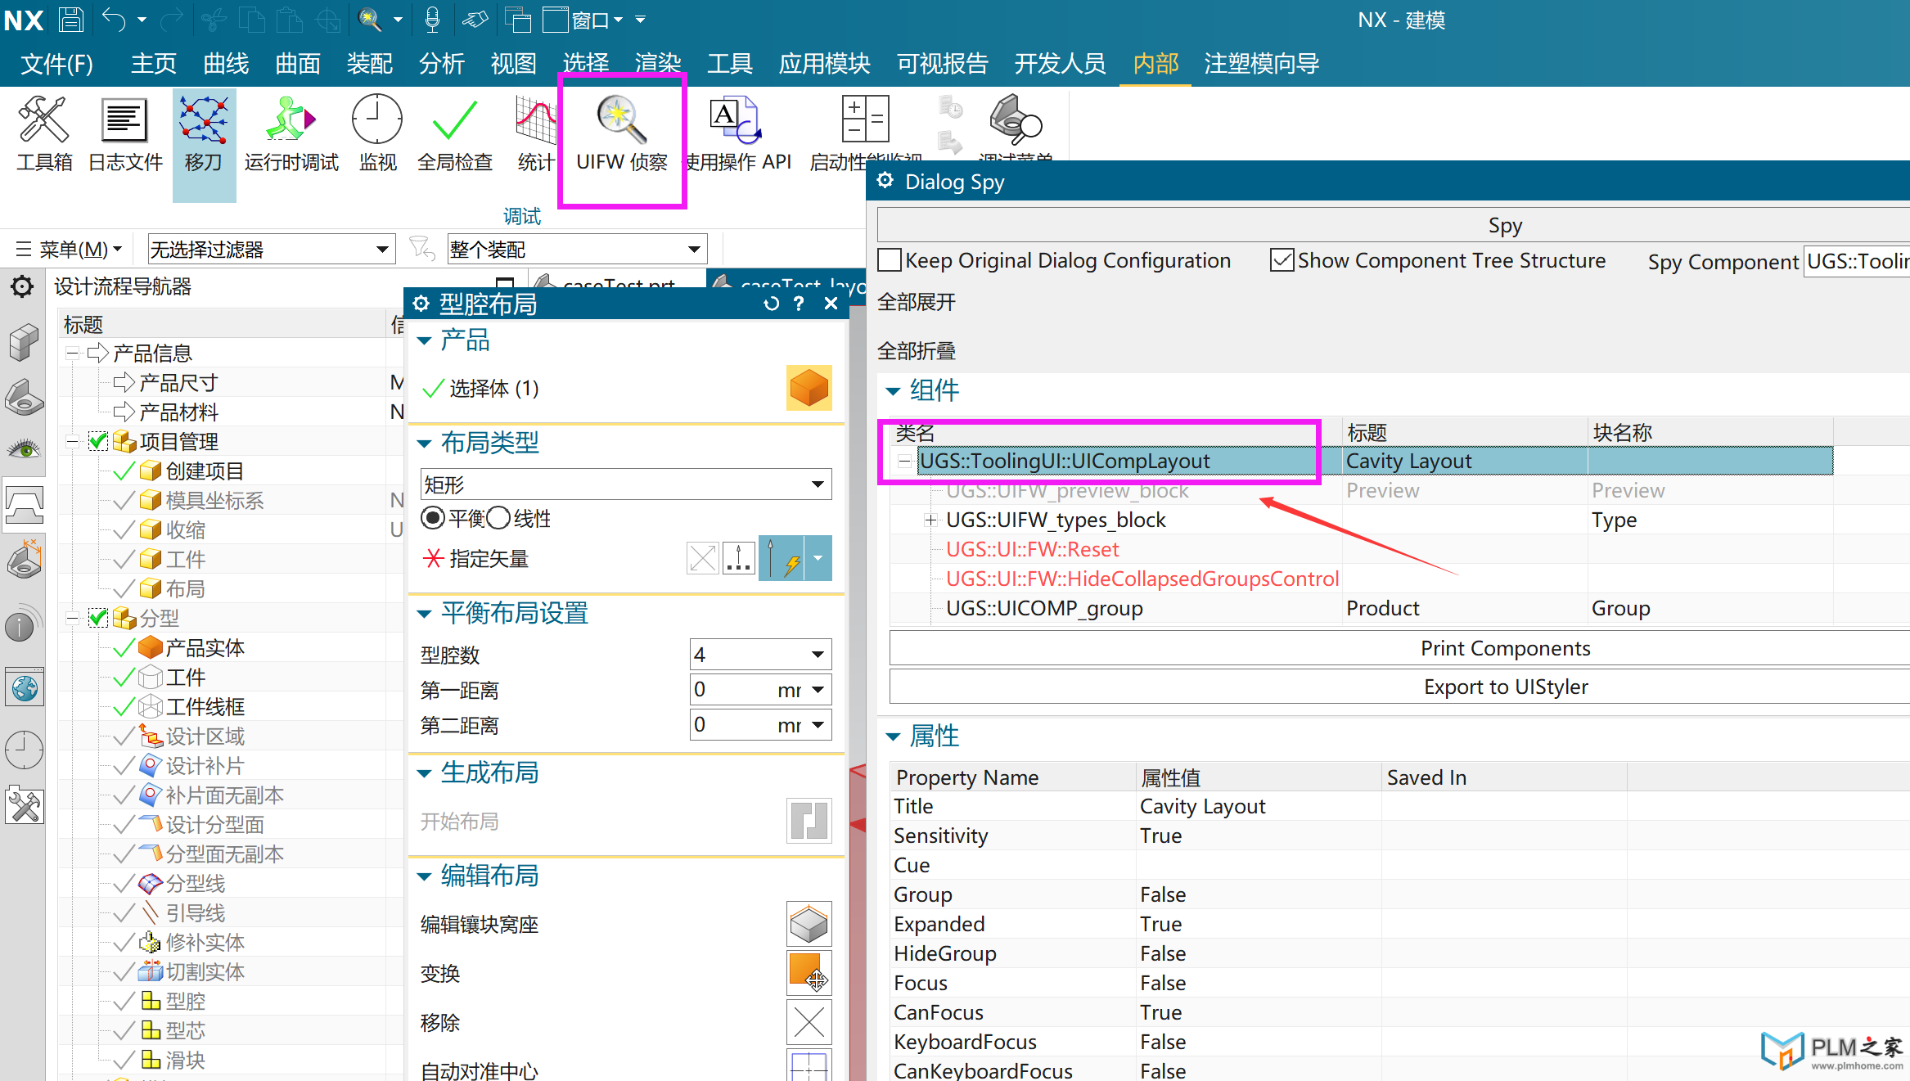Collapse the 组件 section in Dialog Spy

(893, 391)
